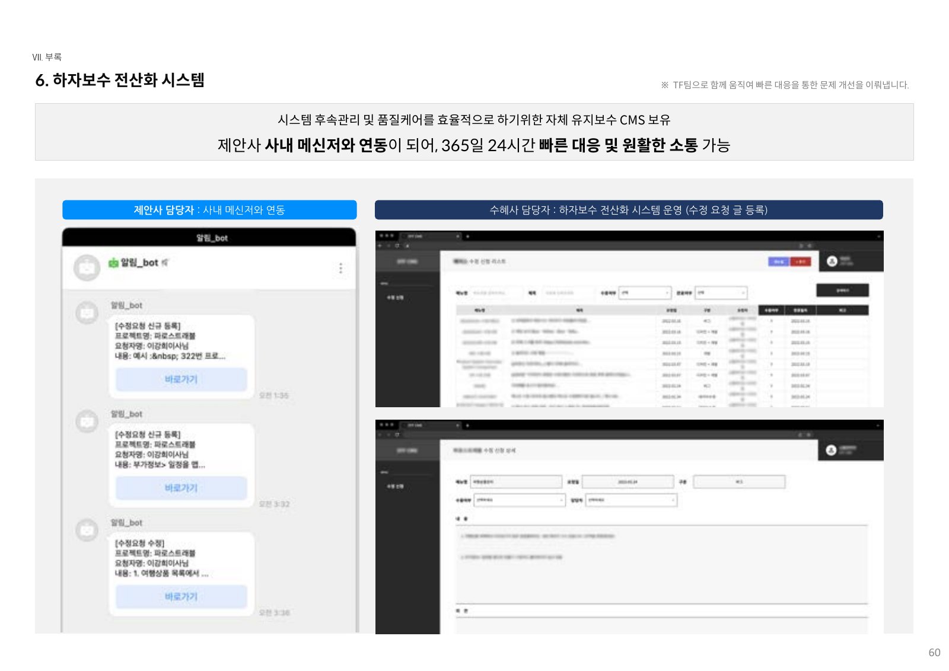Image resolution: width=949 pixels, height=671 pixels.
Task: Click the 오전 1:35 message timestamp
Action: (273, 395)
